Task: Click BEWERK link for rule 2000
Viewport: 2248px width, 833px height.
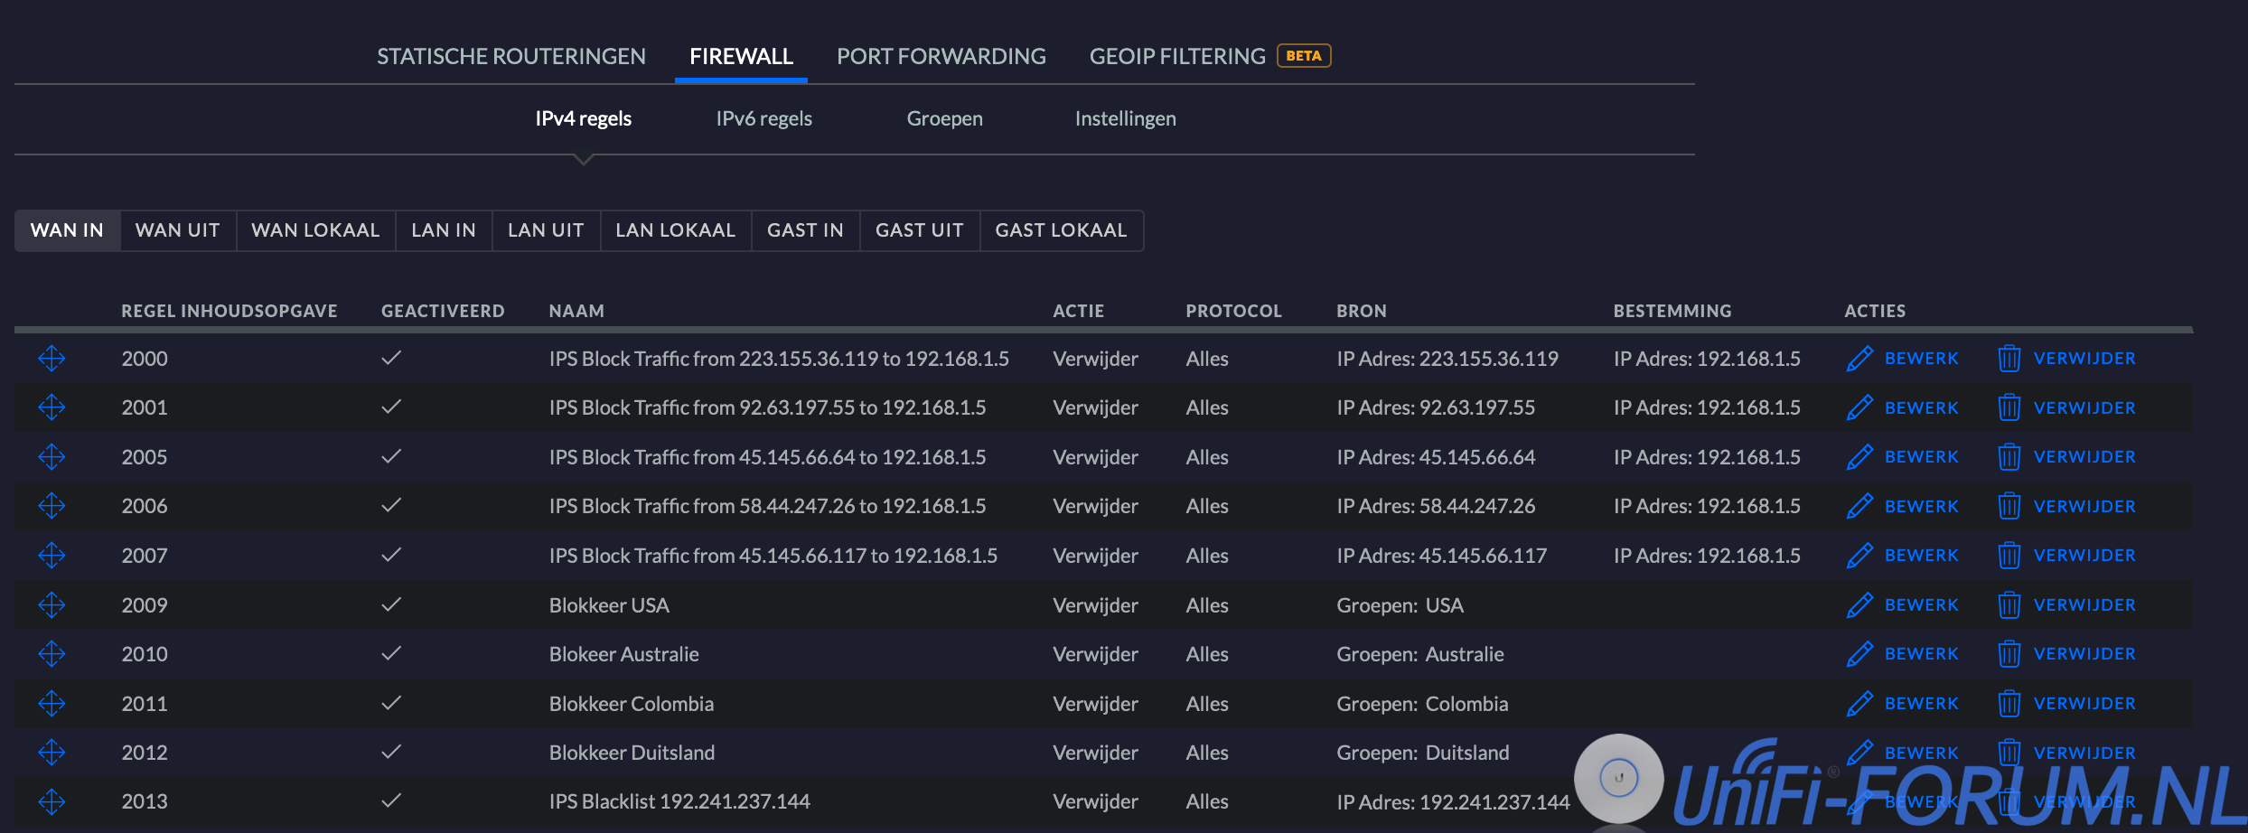Action: [1921, 359]
